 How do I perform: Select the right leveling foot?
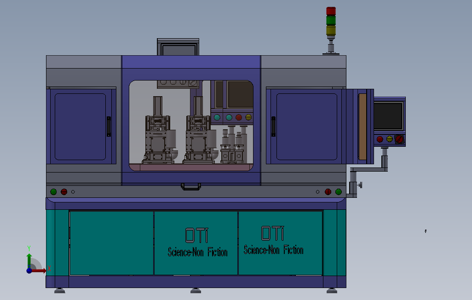coord(332,290)
